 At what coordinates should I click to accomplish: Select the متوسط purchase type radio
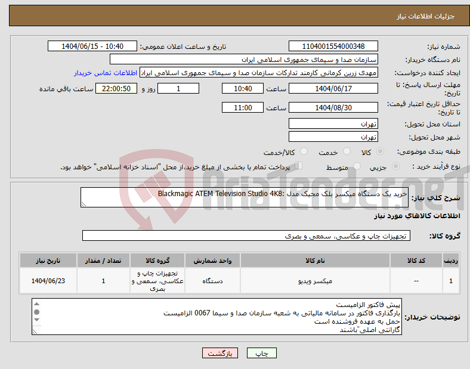pos(357,166)
